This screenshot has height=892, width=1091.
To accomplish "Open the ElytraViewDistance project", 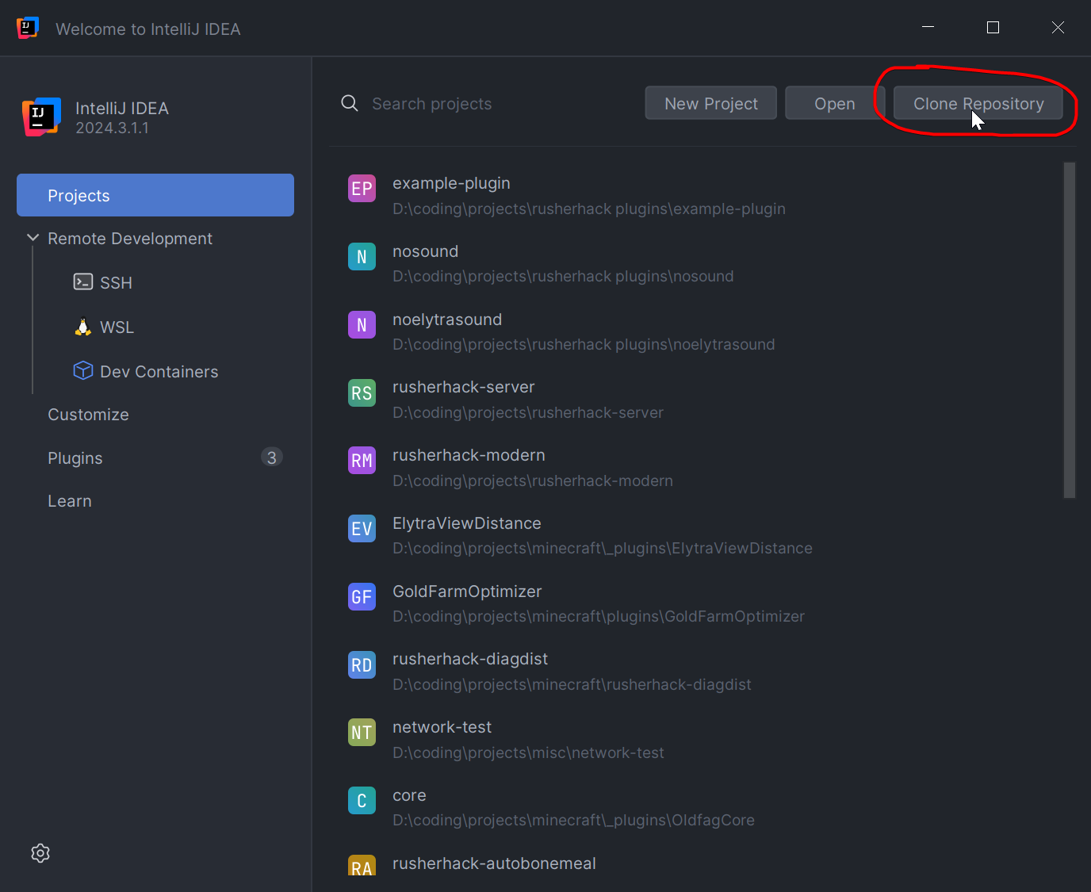I will point(467,523).
